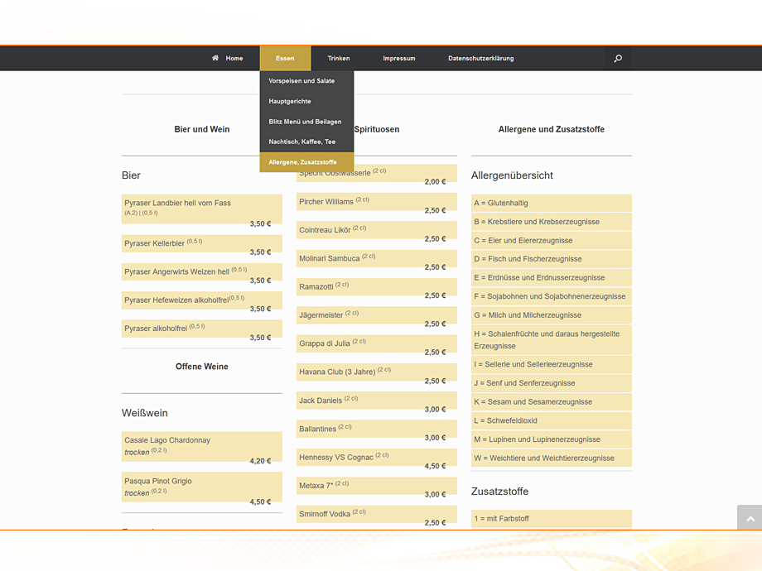This screenshot has height=571, width=762.
Task: Click L = Schwefeldioxid row
Action: [552, 420]
